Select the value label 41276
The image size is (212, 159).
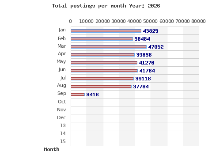147,63
